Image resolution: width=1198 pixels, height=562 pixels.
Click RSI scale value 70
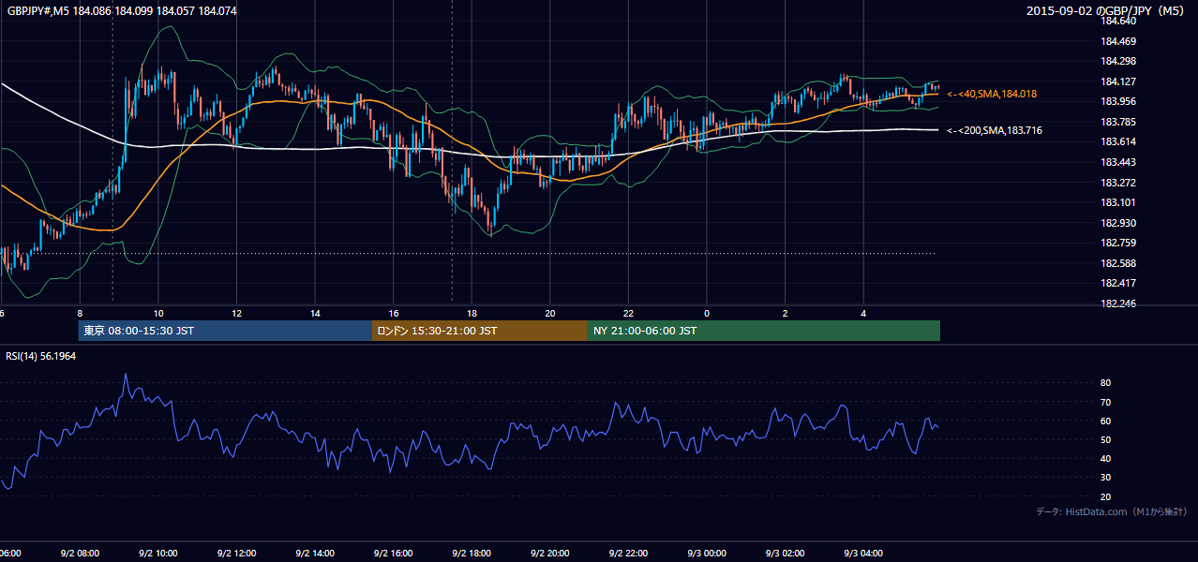pos(1105,402)
